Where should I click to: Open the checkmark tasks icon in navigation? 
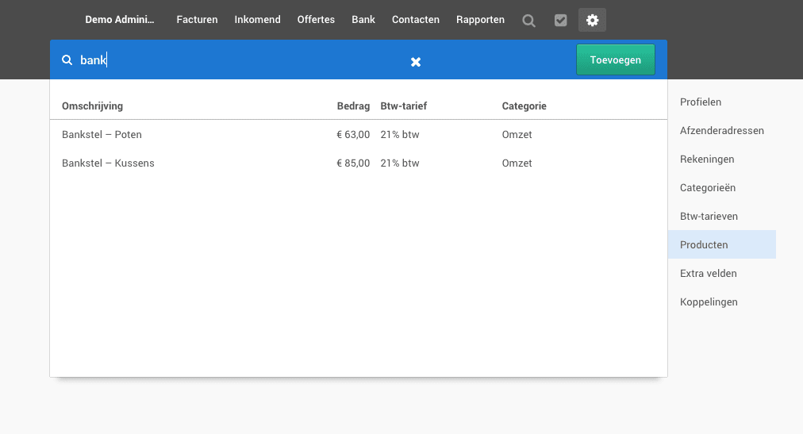tap(561, 21)
